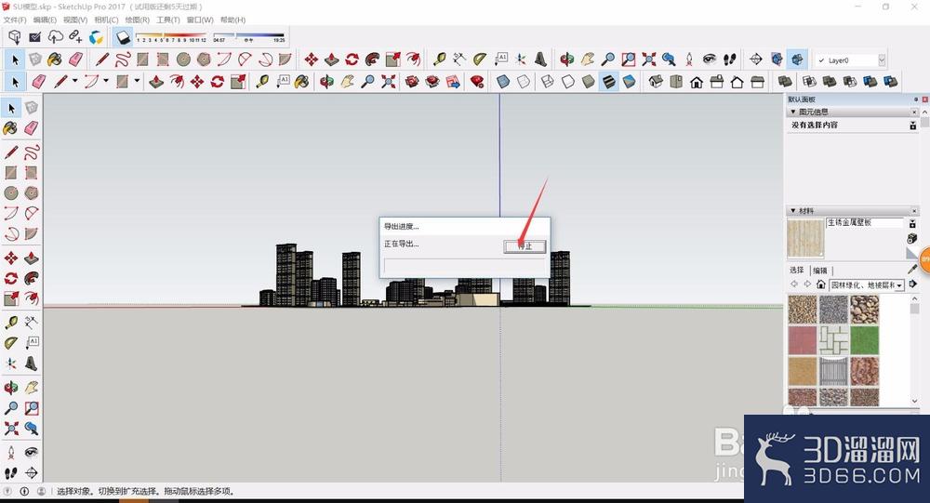
Task: Enable Shaded With Textures style
Action: click(608, 81)
